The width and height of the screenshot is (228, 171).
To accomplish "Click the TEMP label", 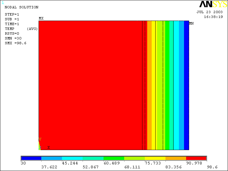I will tap(10, 29).
